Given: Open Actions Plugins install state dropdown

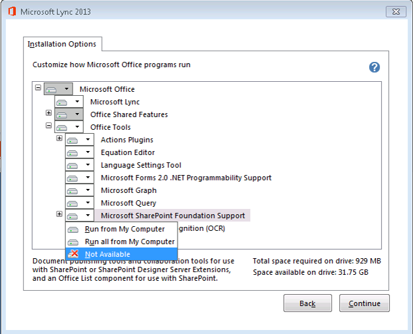Looking at the screenshot, I should point(80,140).
